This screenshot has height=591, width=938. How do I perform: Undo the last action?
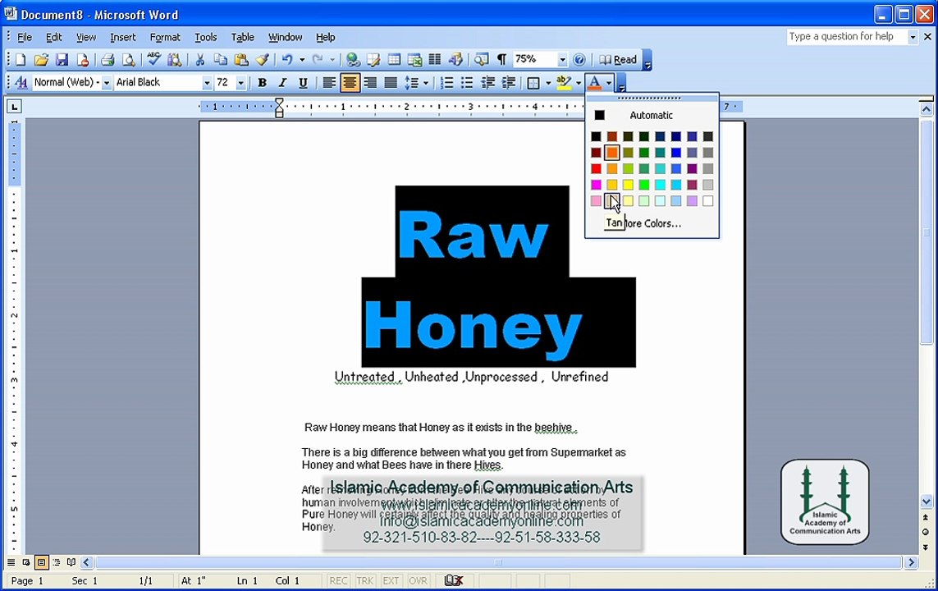(x=287, y=60)
